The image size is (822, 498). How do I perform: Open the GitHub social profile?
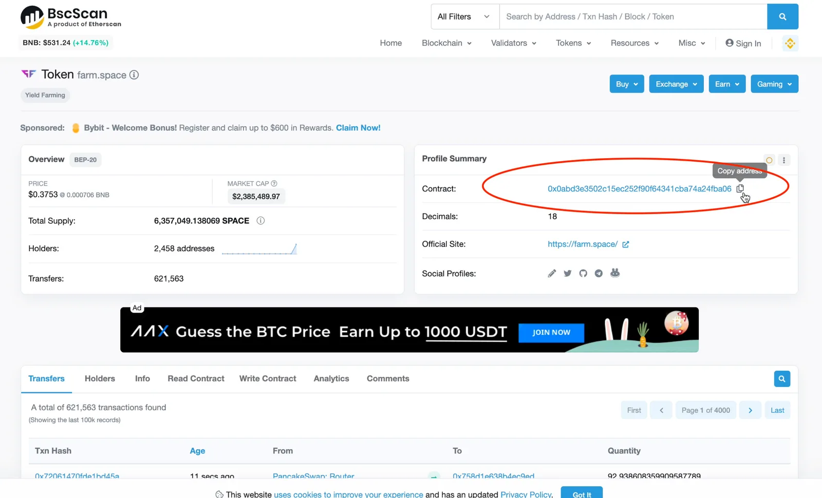coord(583,273)
